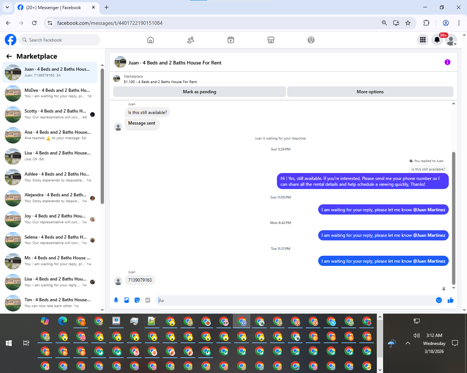Click 'Is this still available?' message bubble
Image resolution: width=467 pixels, height=373 pixels.
pyautogui.click(x=147, y=113)
